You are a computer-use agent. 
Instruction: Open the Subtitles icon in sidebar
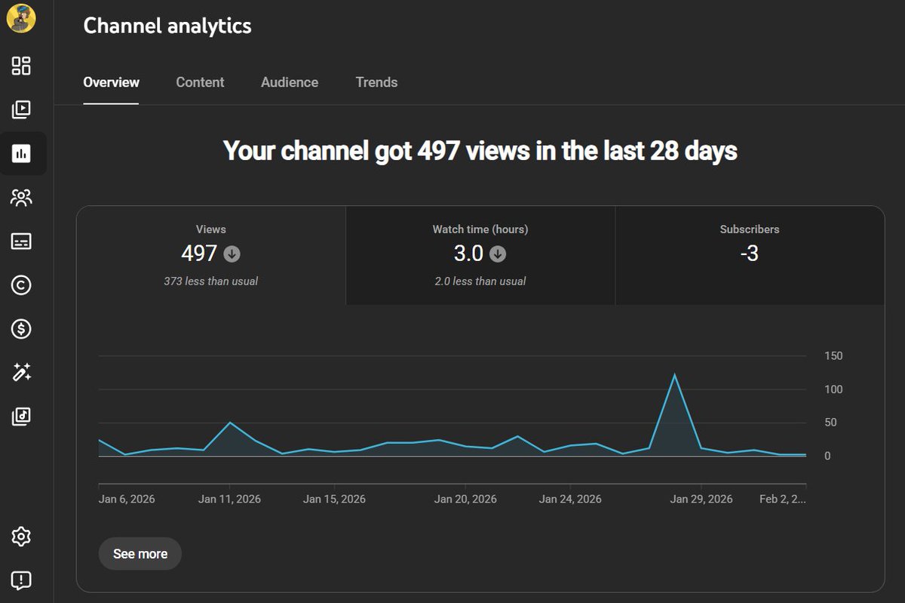[x=21, y=242]
